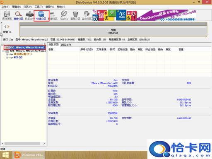
Task: Switch to the Partition Parameters (分区参数) tab
Action: tap(54, 45)
